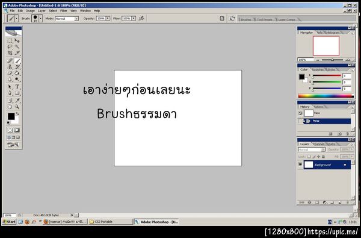The width and height of the screenshot is (361, 238).
Task: Select the Notes tool
Action: coord(10,101)
